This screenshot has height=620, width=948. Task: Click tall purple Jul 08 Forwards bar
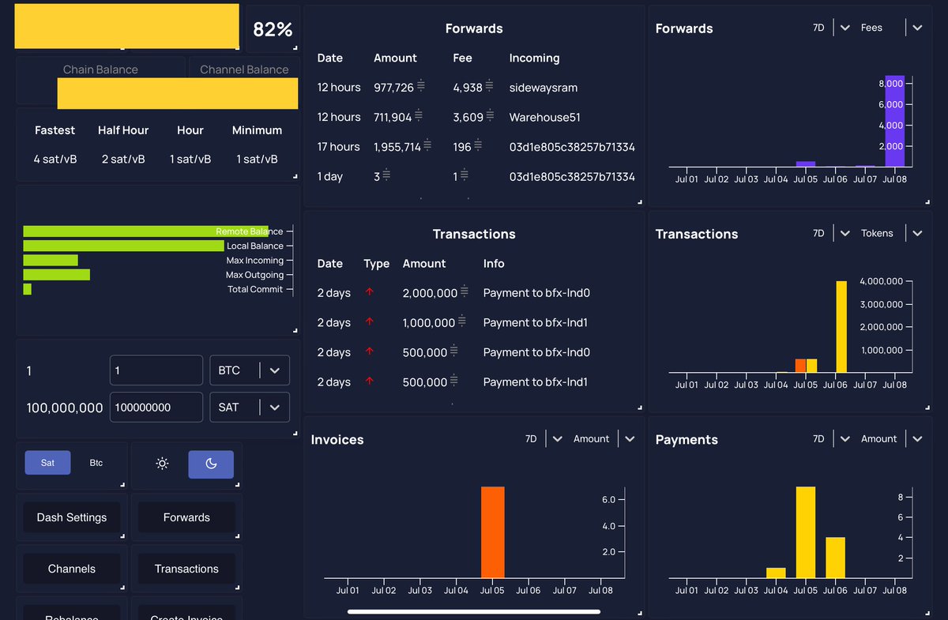pyautogui.click(x=894, y=121)
